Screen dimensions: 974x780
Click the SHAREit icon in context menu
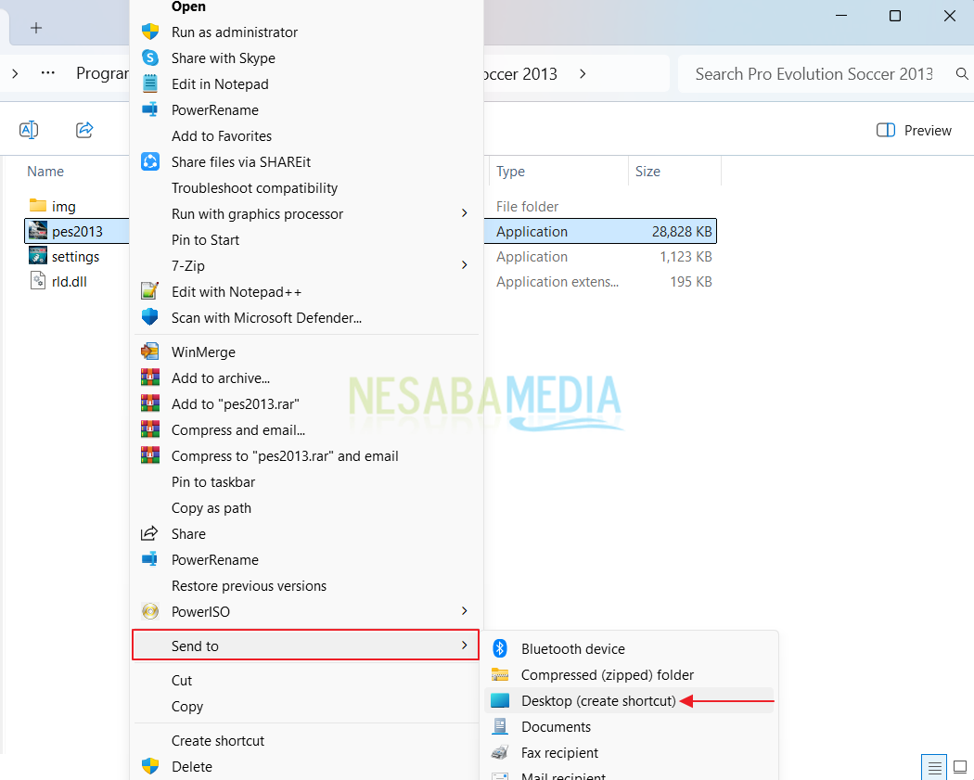150,161
